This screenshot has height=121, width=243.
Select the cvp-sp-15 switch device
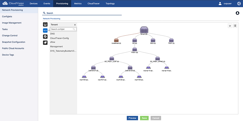pyautogui.click(x=148, y=68)
